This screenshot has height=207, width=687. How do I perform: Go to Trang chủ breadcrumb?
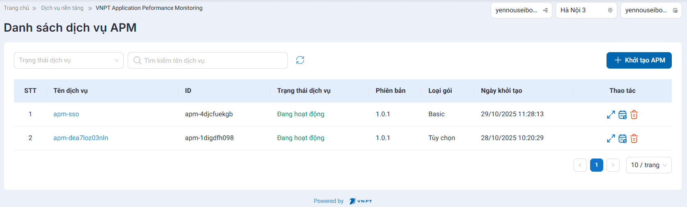(x=16, y=8)
